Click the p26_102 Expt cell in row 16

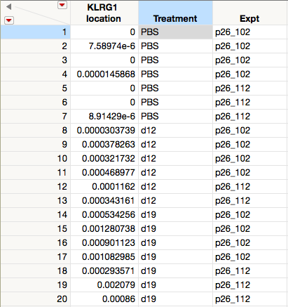click(x=250, y=243)
